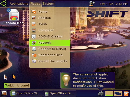Click the green distro logo in the top panel
This screenshot has width=130, height=97.
coord(4,4)
